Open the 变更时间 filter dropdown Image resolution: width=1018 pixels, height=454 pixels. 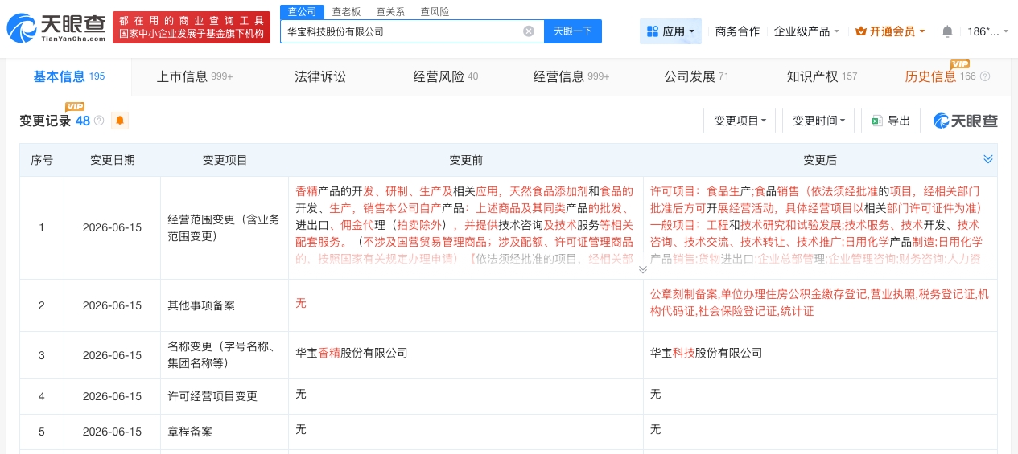coord(818,121)
